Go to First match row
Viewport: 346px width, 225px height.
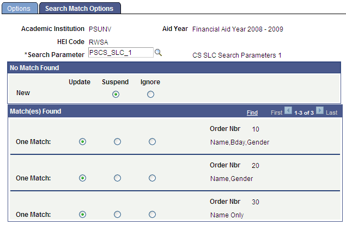277,112
